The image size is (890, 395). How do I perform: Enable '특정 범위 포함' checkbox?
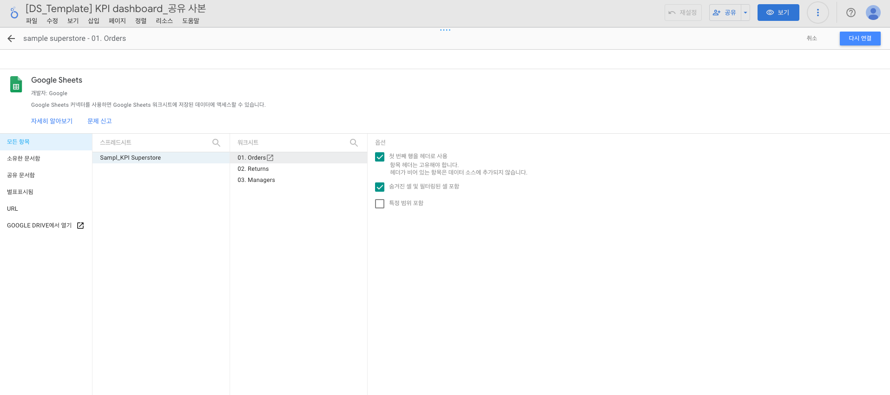click(x=380, y=204)
